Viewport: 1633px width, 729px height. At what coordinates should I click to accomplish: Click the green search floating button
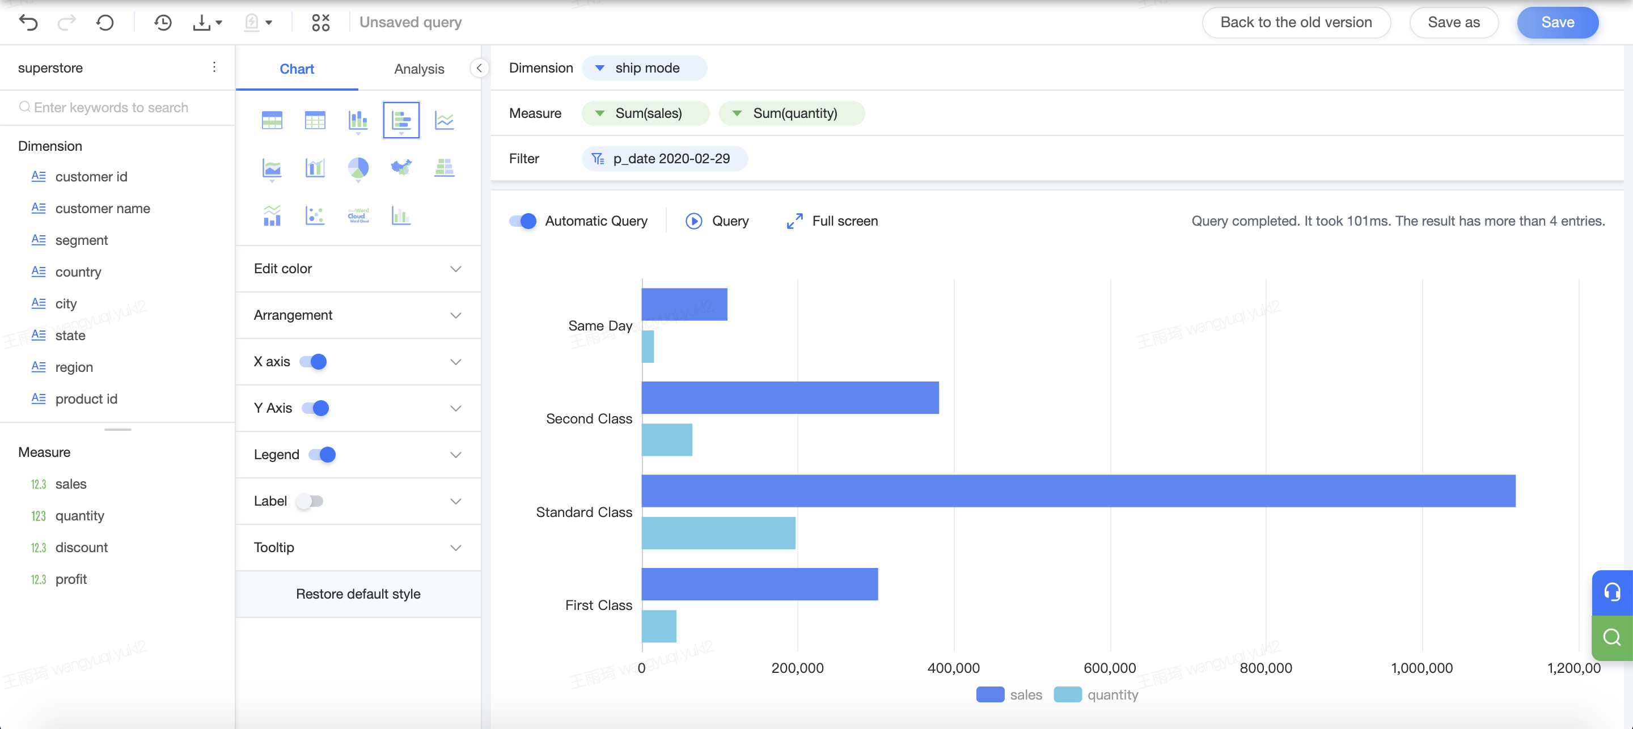pyautogui.click(x=1612, y=638)
